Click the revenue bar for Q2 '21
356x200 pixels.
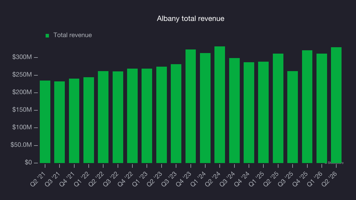[45, 122]
